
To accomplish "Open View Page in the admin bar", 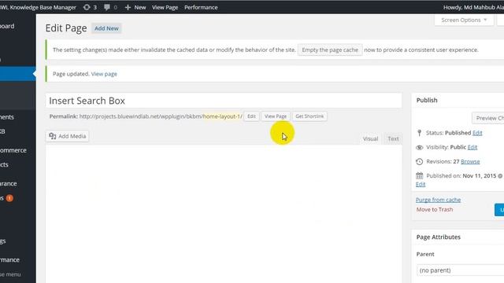I will pyautogui.click(x=165, y=7).
